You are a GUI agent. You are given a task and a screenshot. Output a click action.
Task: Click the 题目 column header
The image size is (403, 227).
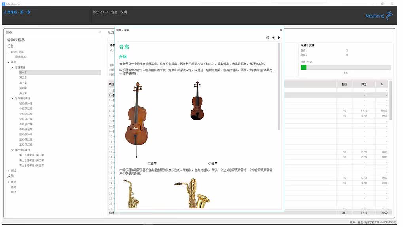tap(344, 84)
